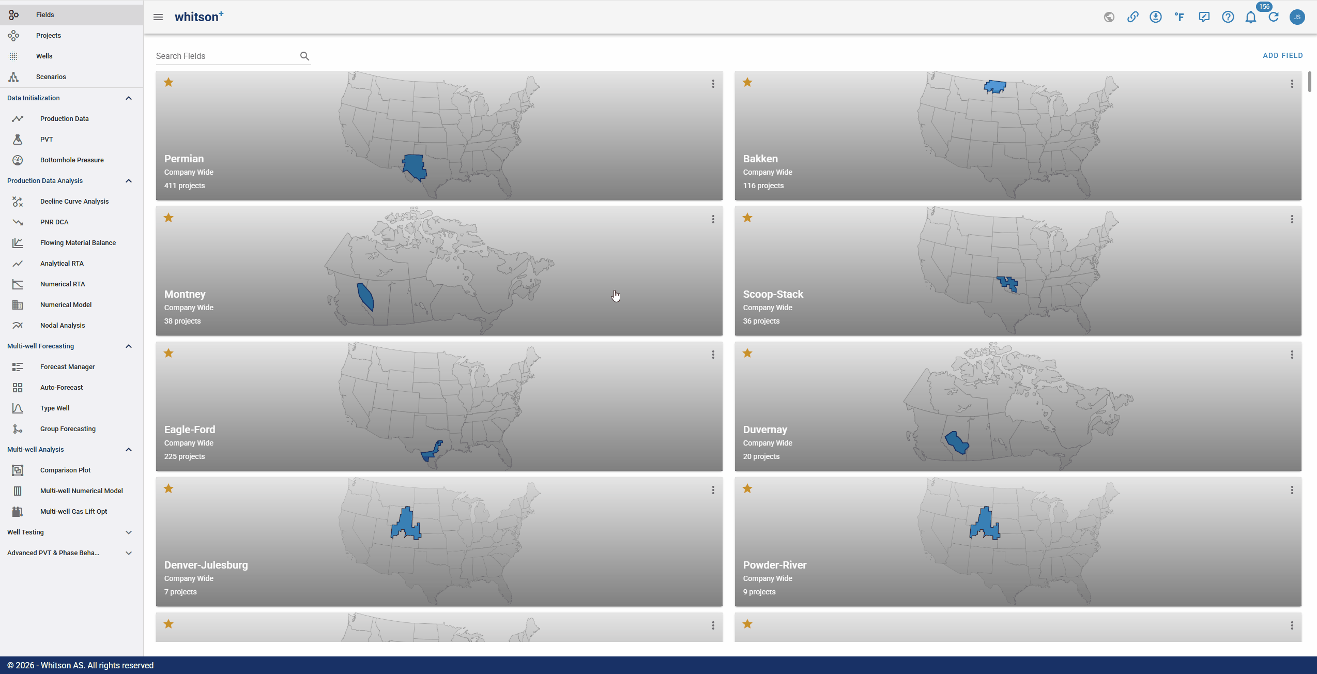Viewport: 1317px width, 674px height.
Task: Click the Multi-well Gas Lift Opt icon
Action: (x=18, y=511)
